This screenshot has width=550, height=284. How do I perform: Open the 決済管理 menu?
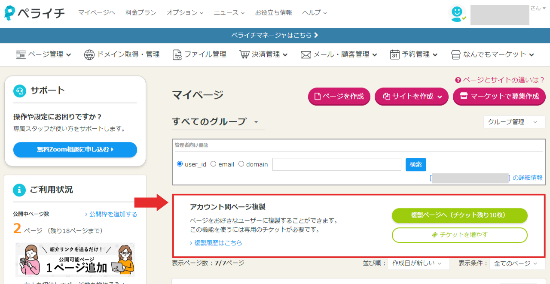(263, 54)
